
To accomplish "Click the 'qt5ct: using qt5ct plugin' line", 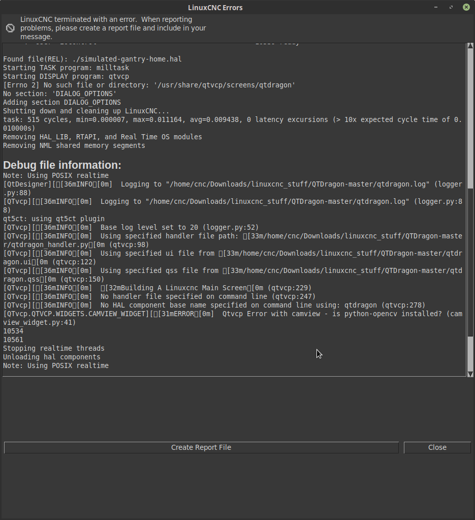I will point(54,219).
